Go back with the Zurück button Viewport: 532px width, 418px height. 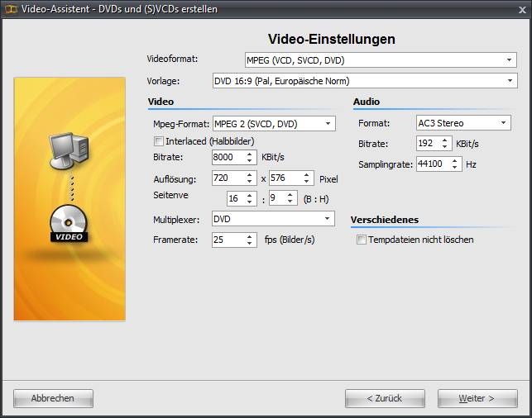tap(385, 398)
